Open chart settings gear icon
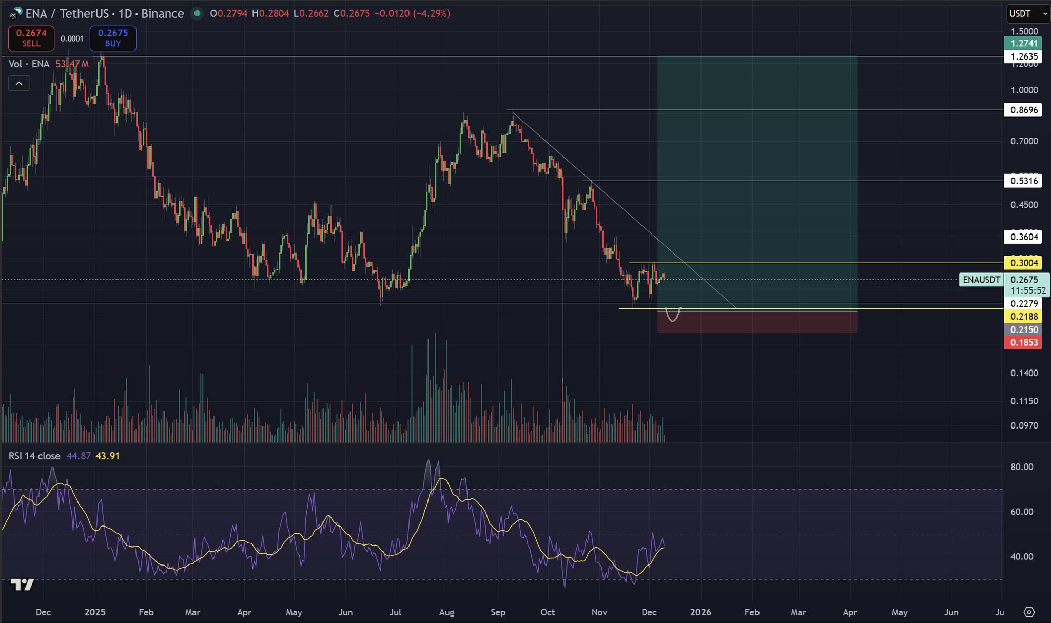The image size is (1051, 623). (1028, 612)
